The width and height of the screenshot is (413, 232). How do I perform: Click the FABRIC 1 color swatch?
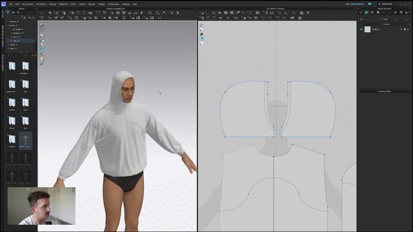[x=367, y=29]
